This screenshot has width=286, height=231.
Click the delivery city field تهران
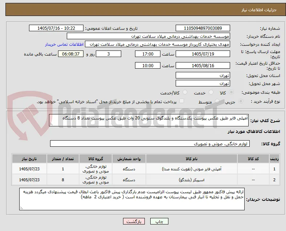tap(203, 84)
